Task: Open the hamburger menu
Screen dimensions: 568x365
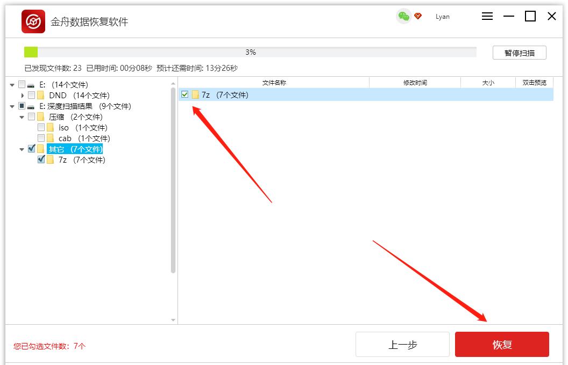Action: tap(487, 16)
